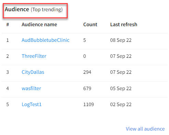
Task: Click row number 3 in the table
Action: 8,72
